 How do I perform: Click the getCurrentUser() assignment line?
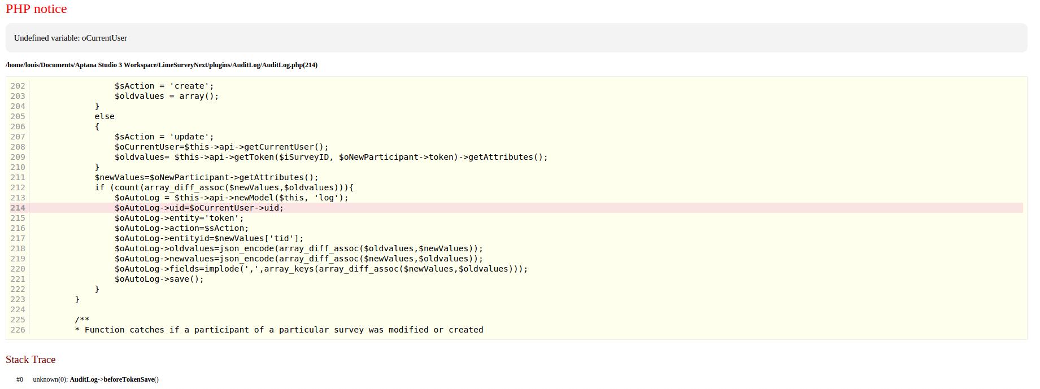click(x=221, y=147)
